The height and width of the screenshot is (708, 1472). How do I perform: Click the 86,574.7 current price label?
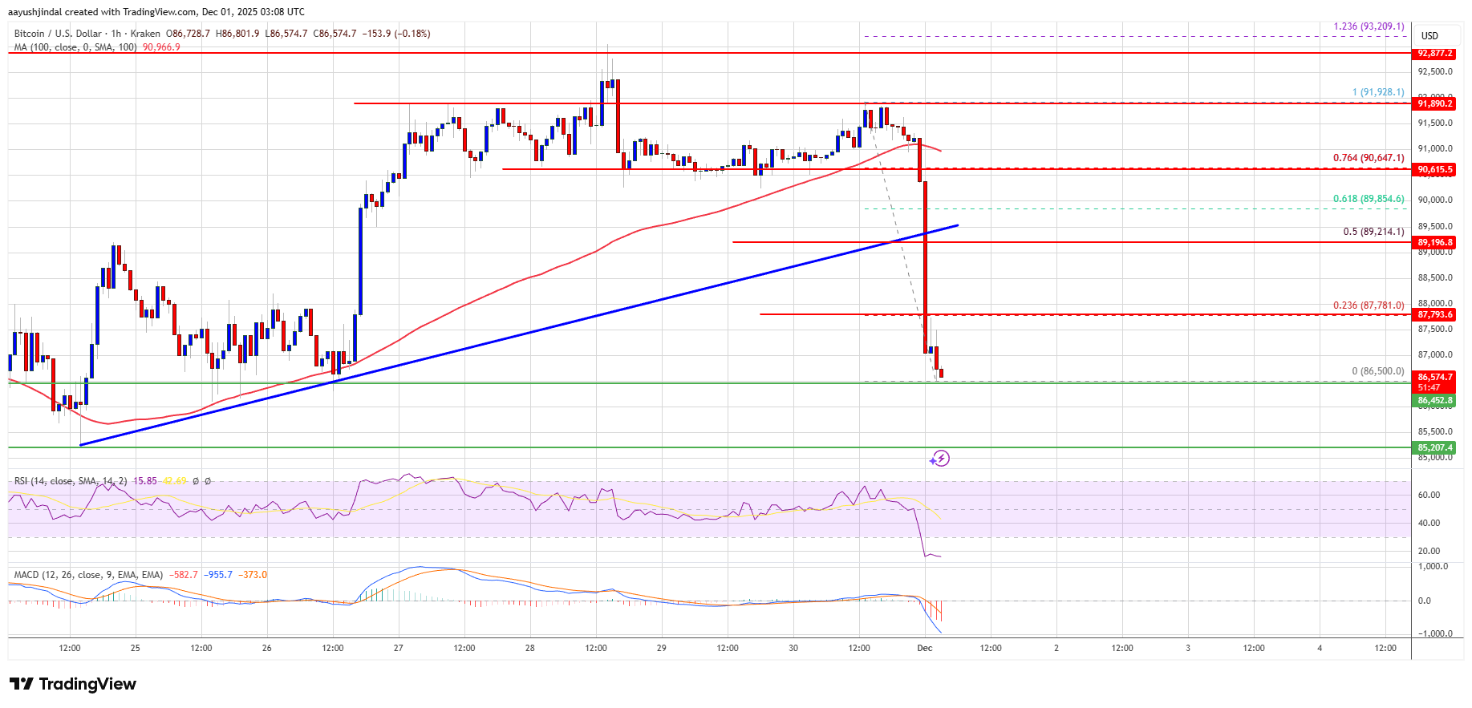coord(1434,377)
